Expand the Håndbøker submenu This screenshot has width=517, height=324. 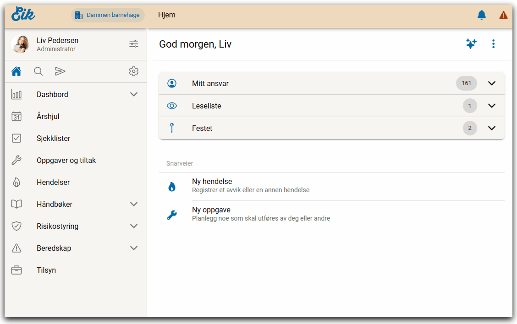(134, 204)
